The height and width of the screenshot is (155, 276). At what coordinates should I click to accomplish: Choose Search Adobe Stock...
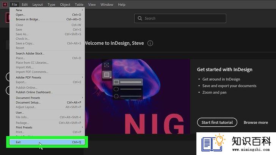(x=47, y=53)
